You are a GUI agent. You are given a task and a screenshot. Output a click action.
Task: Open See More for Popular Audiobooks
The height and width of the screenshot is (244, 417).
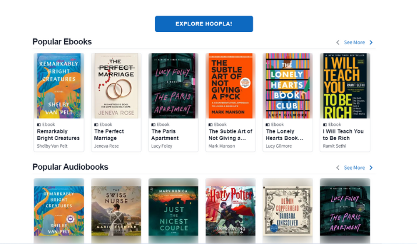[x=354, y=168]
